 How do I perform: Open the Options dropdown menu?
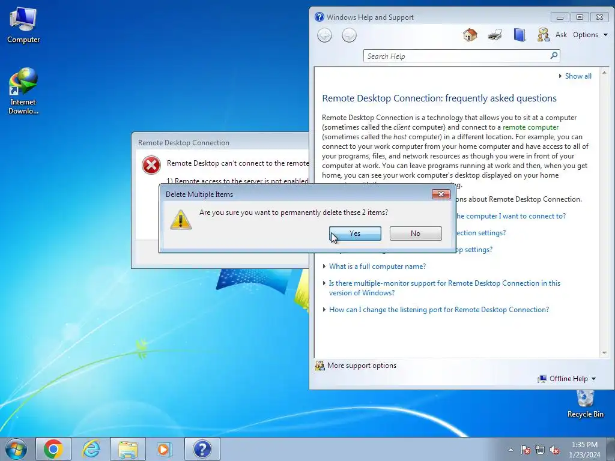[590, 35]
